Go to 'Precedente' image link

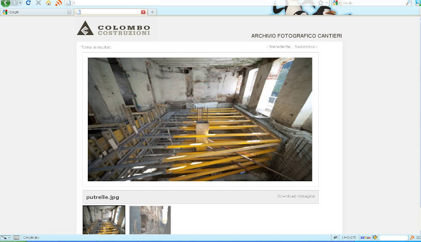pyautogui.click(x=278, y=47)
